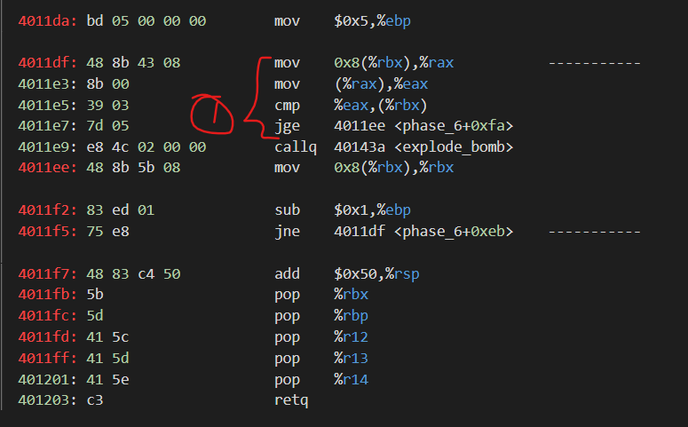
Task: Click operand 0x8(%rbx),%rax
Action: coord(393,62)
